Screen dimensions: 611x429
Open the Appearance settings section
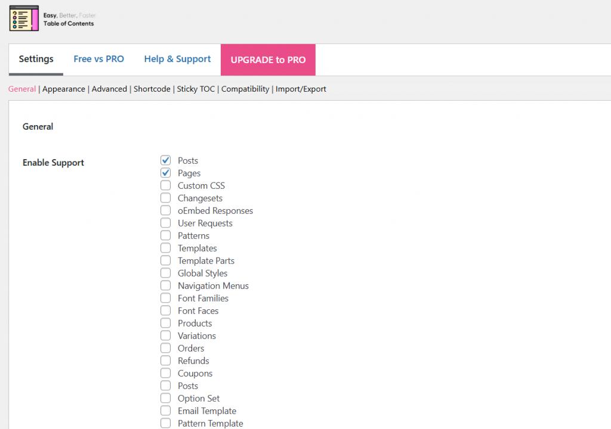[x=63, y=88]
